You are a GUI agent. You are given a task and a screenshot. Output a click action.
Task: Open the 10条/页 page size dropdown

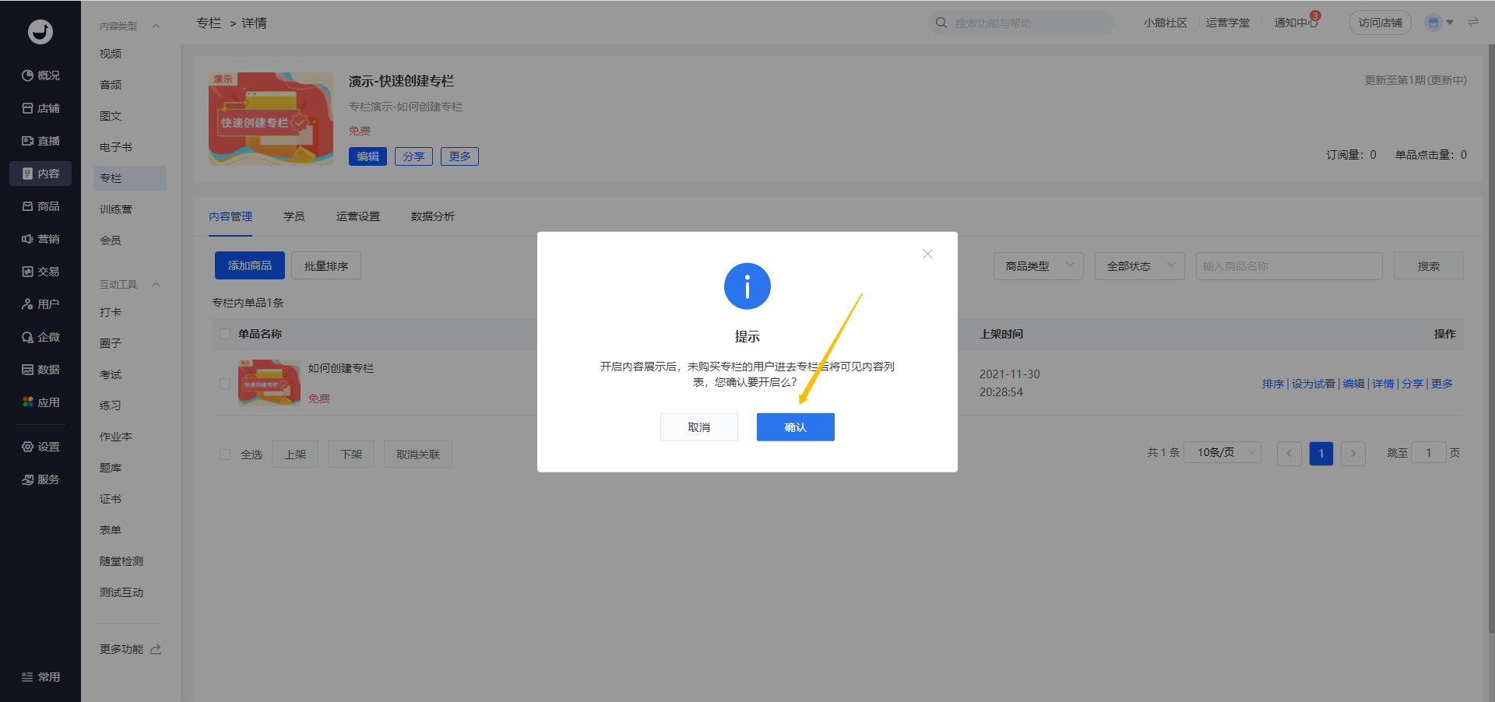[1222, 453]
